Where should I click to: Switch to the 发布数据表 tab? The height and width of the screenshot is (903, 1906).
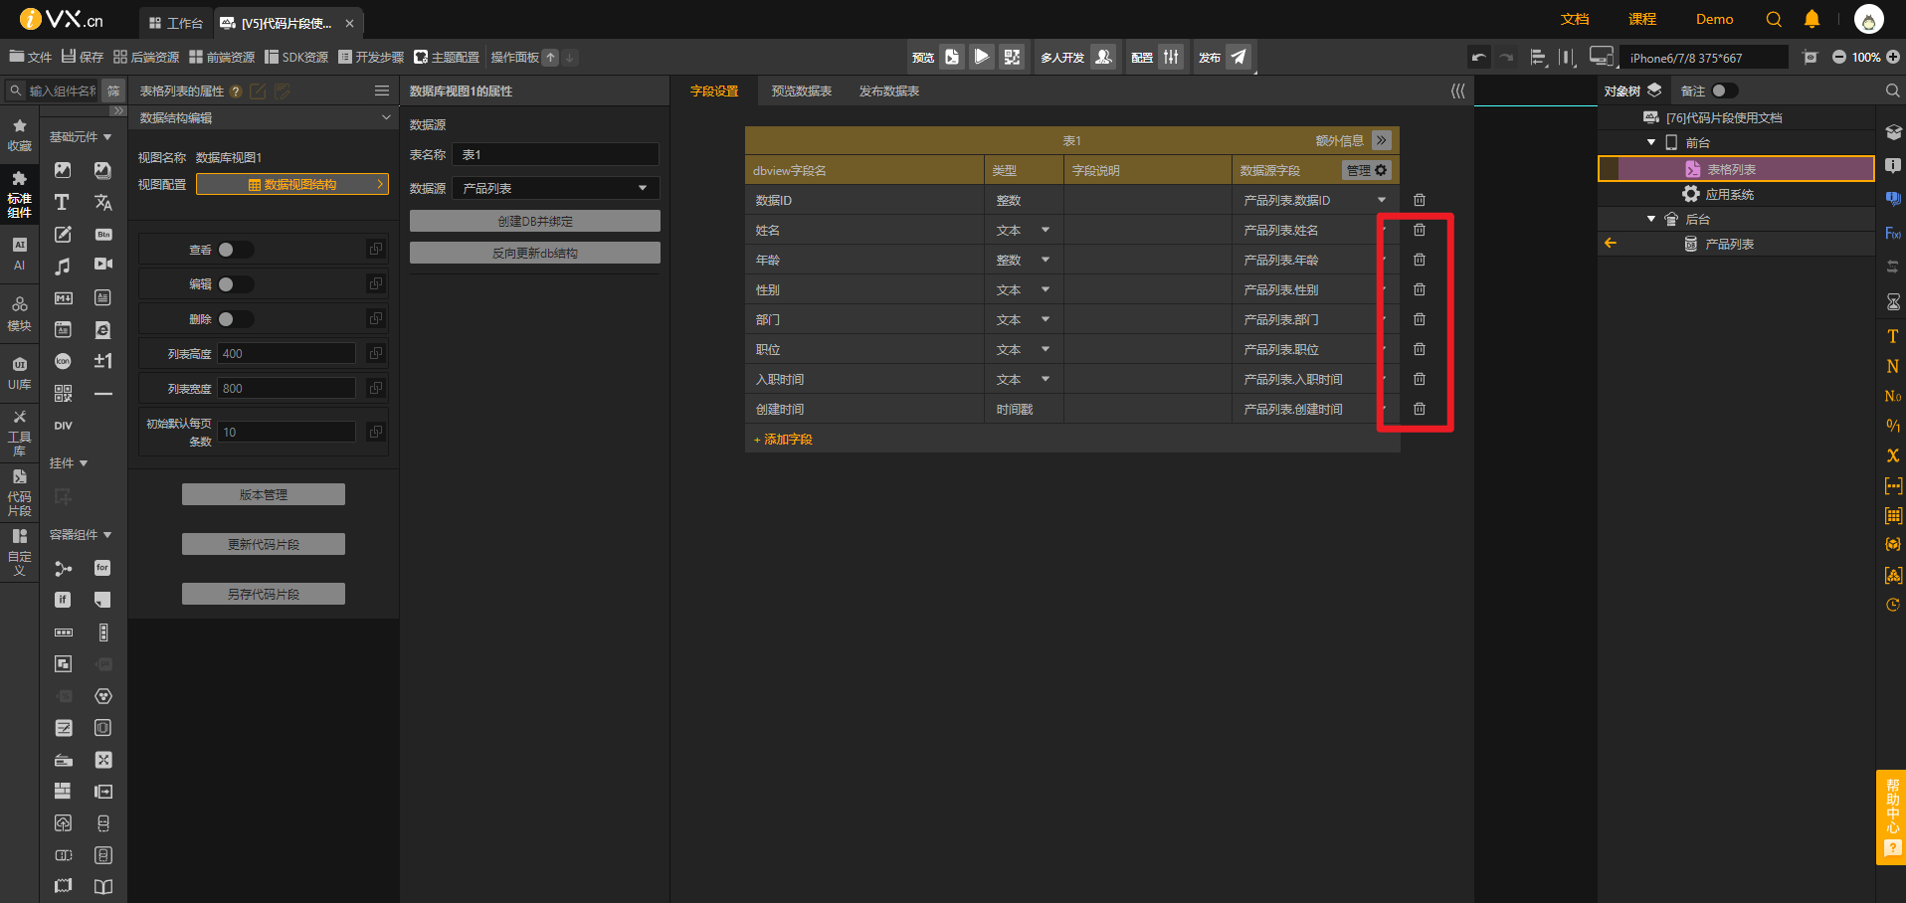click(889, 90)
